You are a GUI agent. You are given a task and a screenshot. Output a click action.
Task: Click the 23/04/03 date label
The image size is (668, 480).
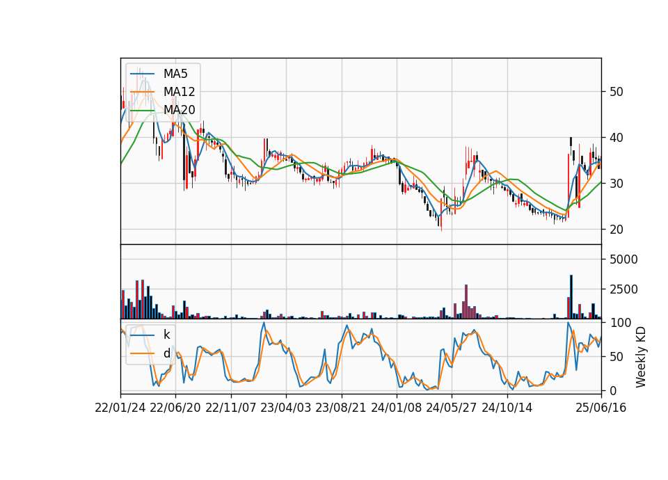[x=286, y=408]
